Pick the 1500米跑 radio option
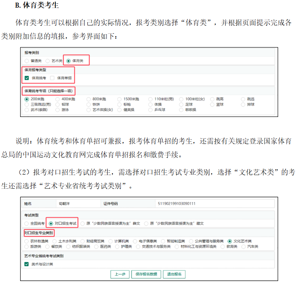 click(119, 99)
